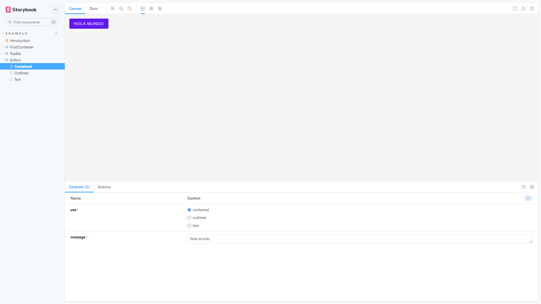Click the zoom out icon
Screen dimensions: 541x304
121,9
